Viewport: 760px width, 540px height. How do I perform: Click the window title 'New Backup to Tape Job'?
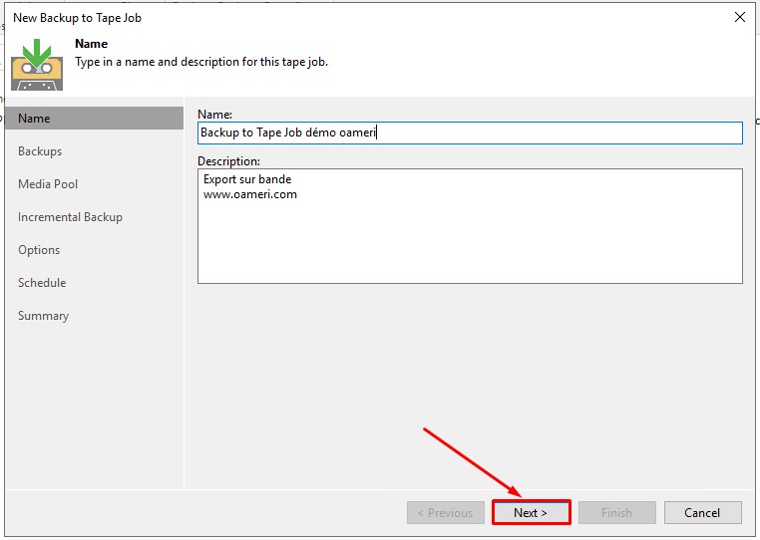pyautogui.click(x=77, y=18)
